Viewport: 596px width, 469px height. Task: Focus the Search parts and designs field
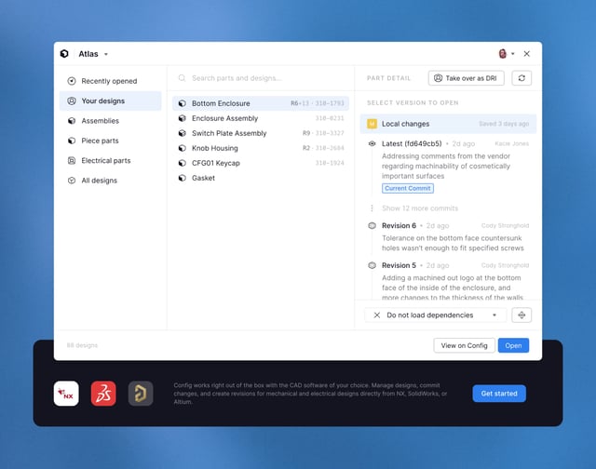[261, 78]
